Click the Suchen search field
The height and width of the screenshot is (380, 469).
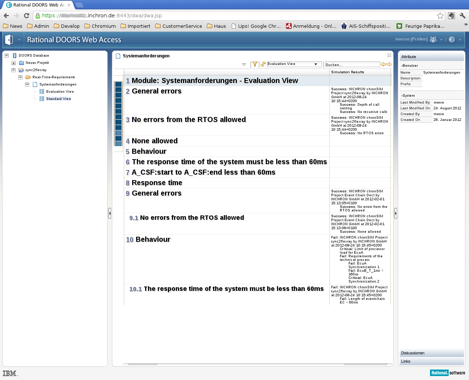pos(352,65)
